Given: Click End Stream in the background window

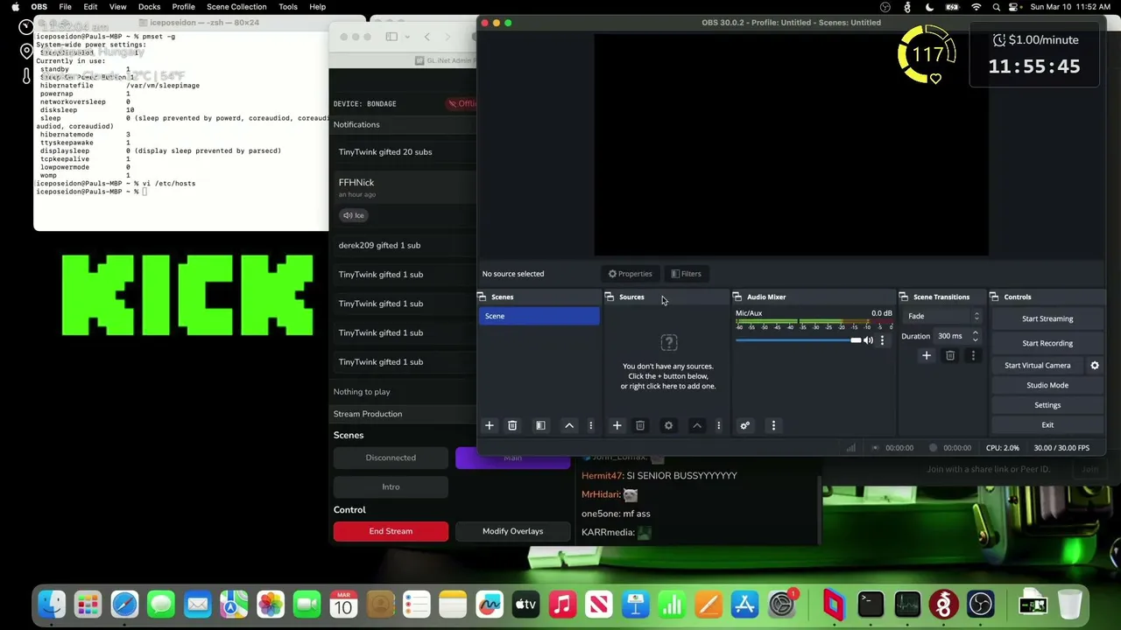Looking at the screenshot, I should (x=391, y=531).
